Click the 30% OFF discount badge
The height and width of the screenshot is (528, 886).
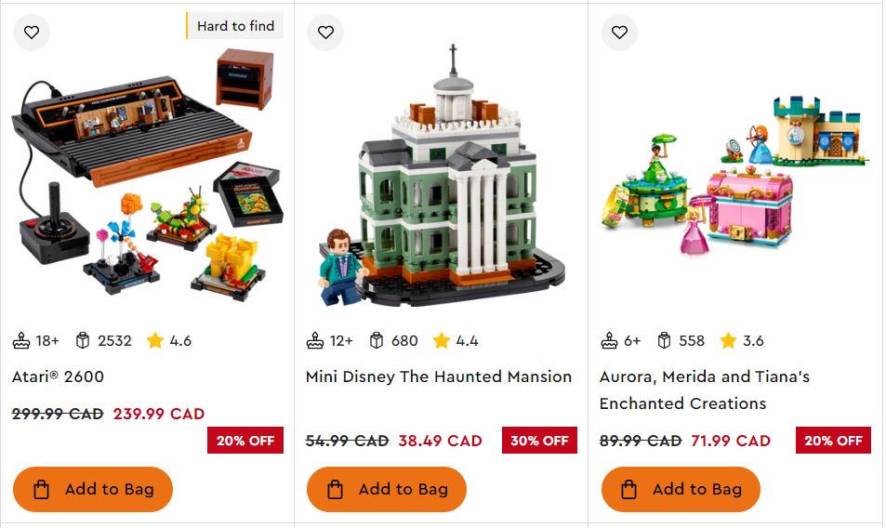click(x=539, y=441)
